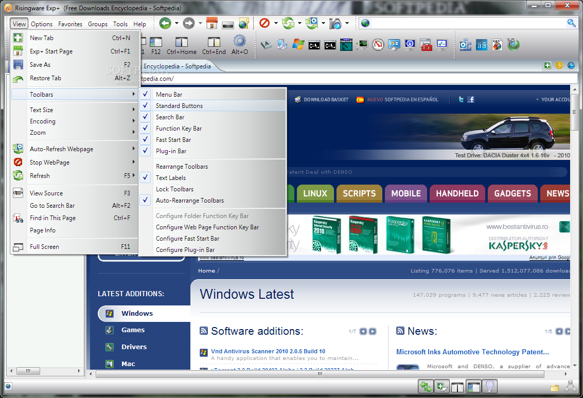Open the Home page house icon
The width and height of the screenshot is (583, 398).
coord(211,24)
